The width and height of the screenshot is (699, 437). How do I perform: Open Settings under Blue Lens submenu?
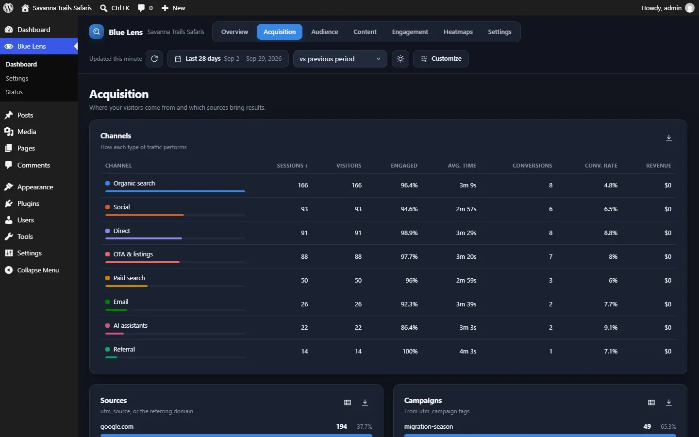pos(17,78)
